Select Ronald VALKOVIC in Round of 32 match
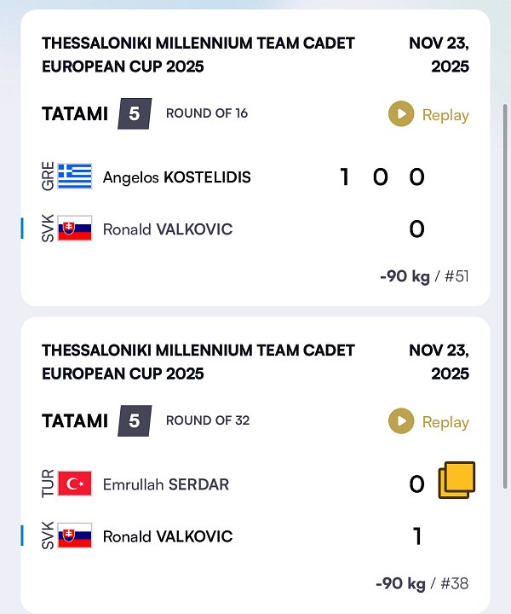Image resolution: width=511 pixels, height=614 pixels. [x=167, y=536]
